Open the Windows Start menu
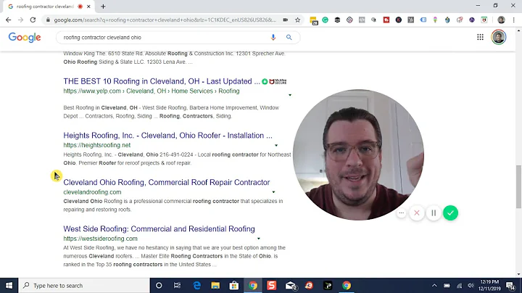522x293 pixels. click(x=9, y=286)
